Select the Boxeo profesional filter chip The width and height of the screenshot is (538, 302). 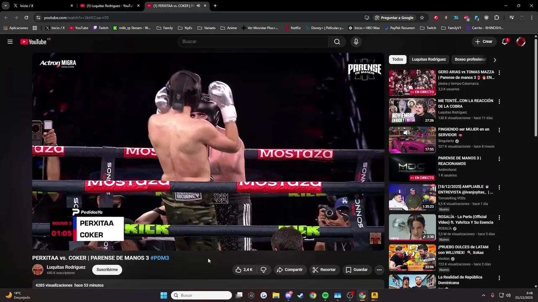pyautogui.click(x=469, y=60)
